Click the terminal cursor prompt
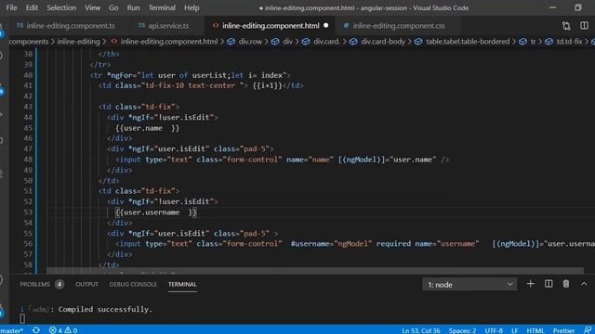The width and height of the screenshot is (595, 334). coord(22,319)
